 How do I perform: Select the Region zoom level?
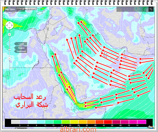coord(21,48)
